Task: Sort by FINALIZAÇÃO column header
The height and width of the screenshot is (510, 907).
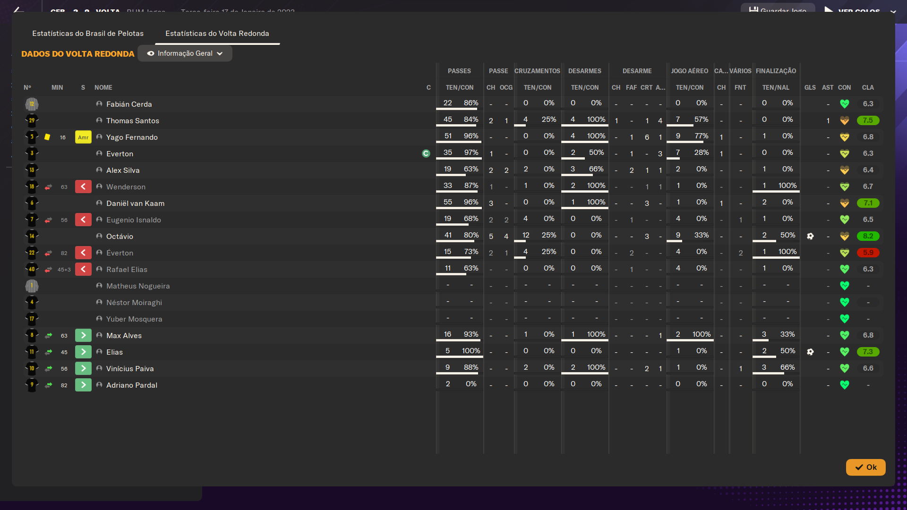Action: [x=776, y=71]
